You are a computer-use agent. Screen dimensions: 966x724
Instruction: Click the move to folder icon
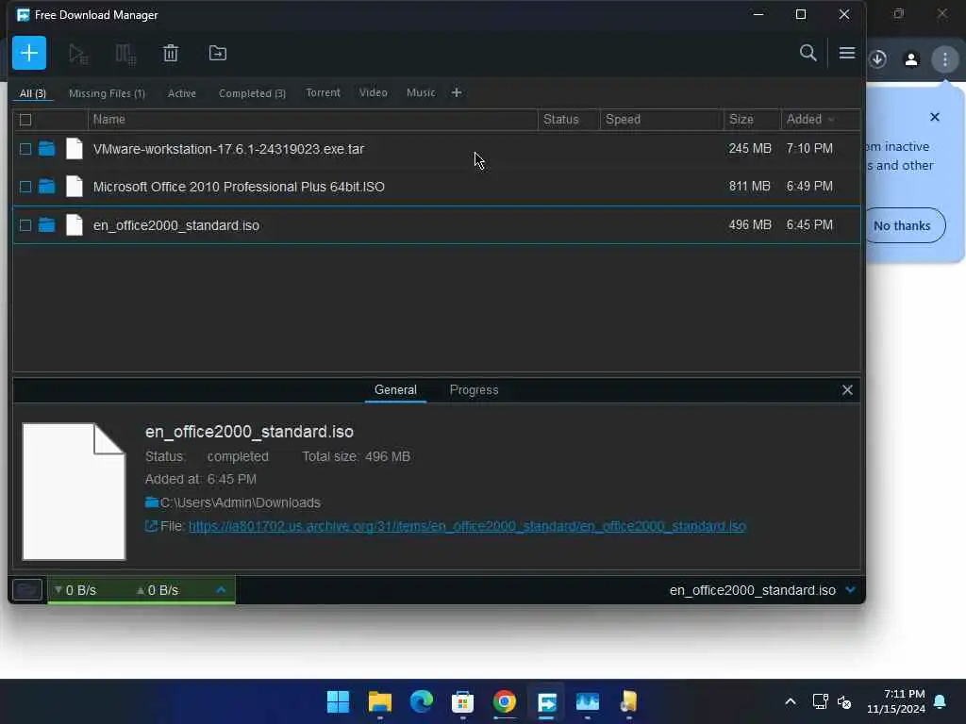218,53
